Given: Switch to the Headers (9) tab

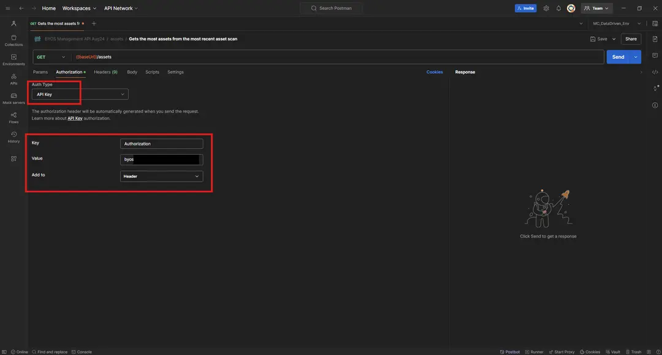Looking at the screenshot, I should pos(105,72).
